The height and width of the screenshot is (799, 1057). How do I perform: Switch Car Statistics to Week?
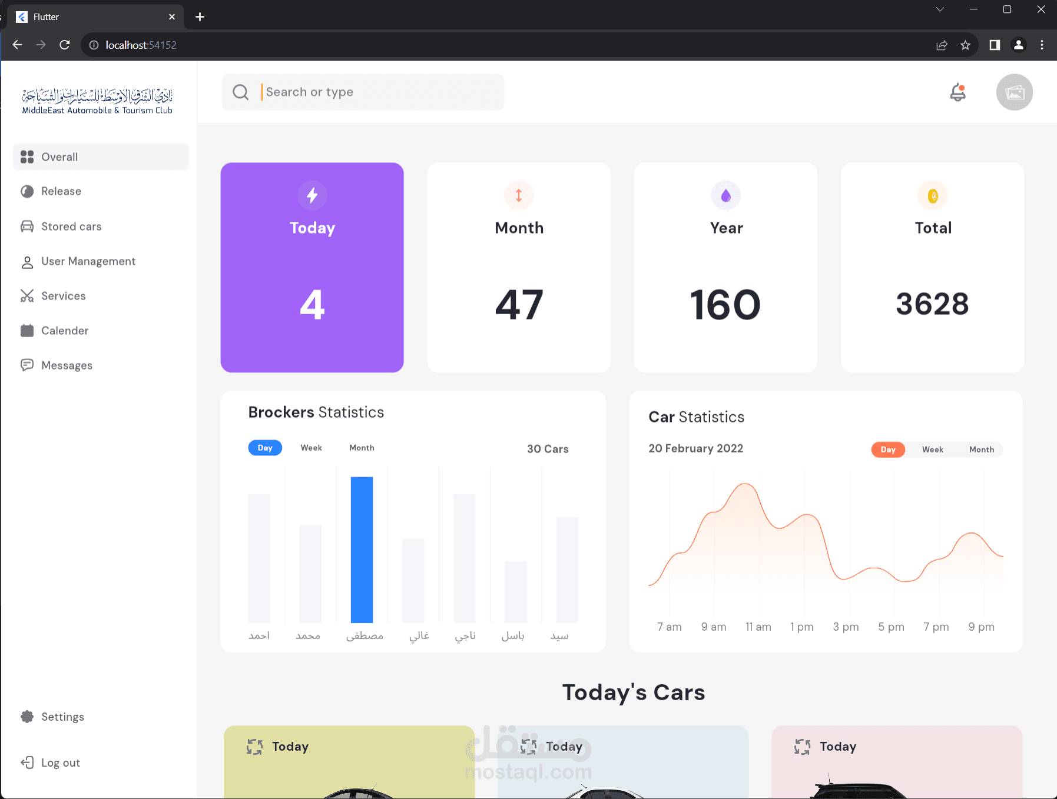[x=933, y=450]
